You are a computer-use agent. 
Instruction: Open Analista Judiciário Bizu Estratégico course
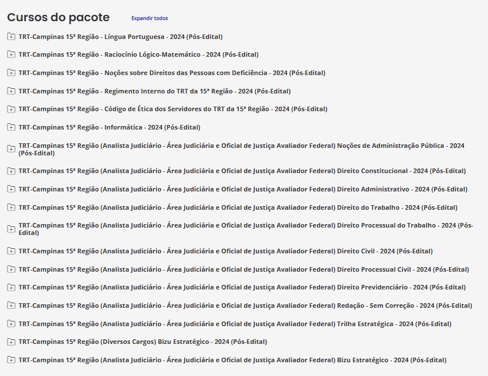click(233, 360)
